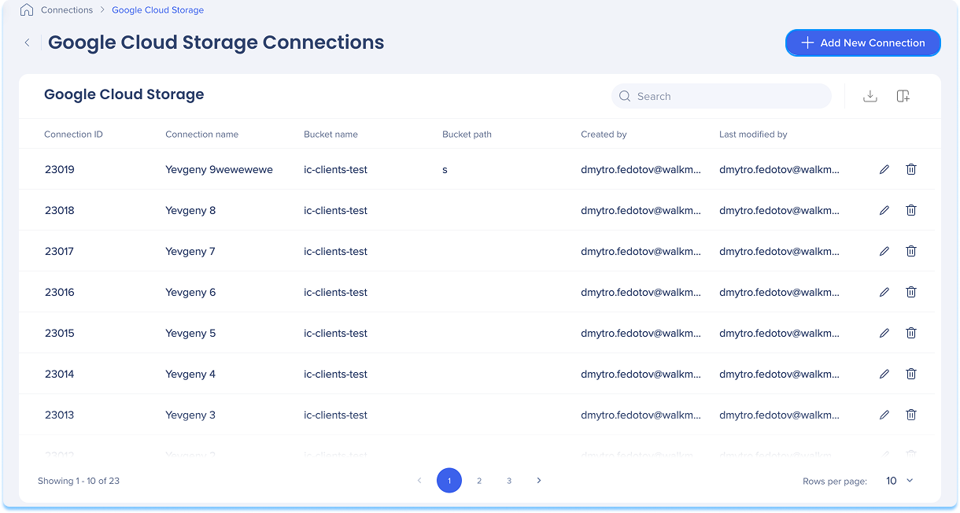Select page 1 in pagination
960x513 pixels.
tap(449, 480)
